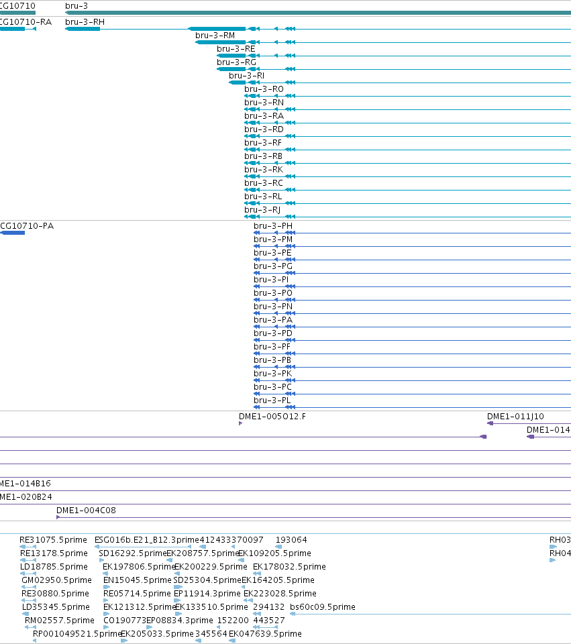Click the DME1-011J10 clone label
The height and width of the screenshot is (644, 571).
515,417
